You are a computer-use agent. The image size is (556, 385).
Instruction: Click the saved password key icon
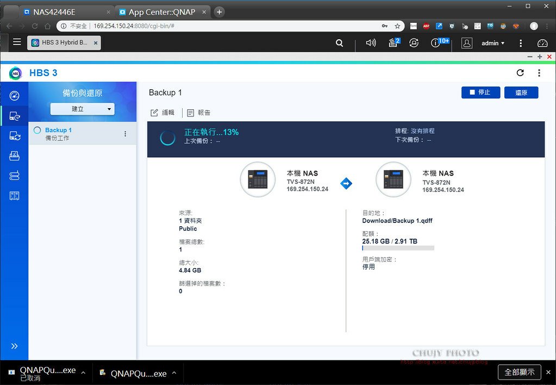(385, 26)
